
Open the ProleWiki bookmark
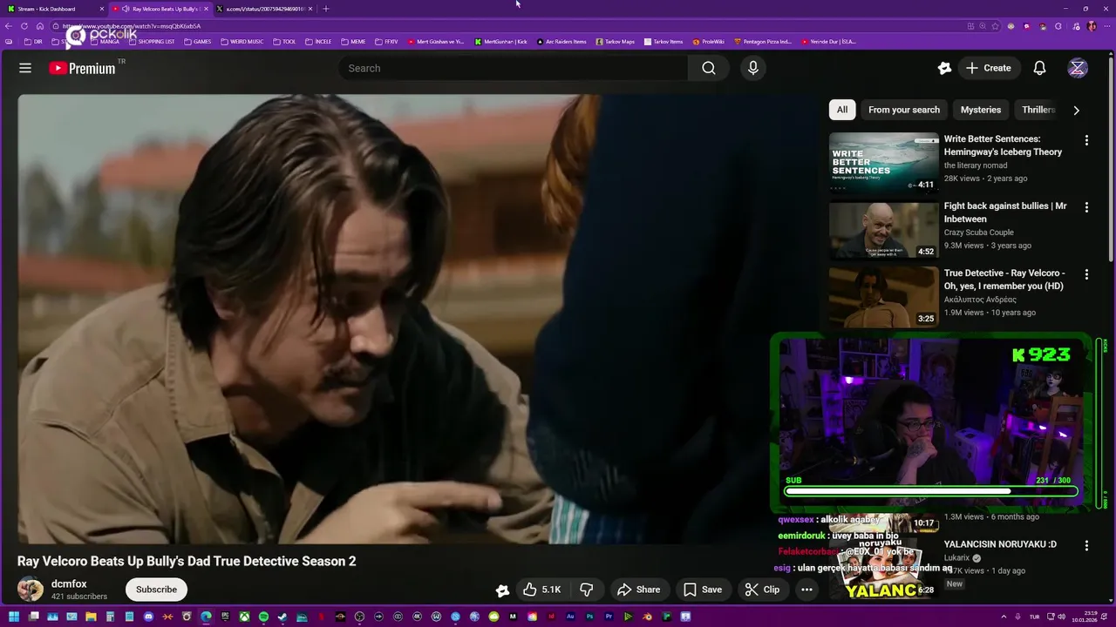coord(709,41)
